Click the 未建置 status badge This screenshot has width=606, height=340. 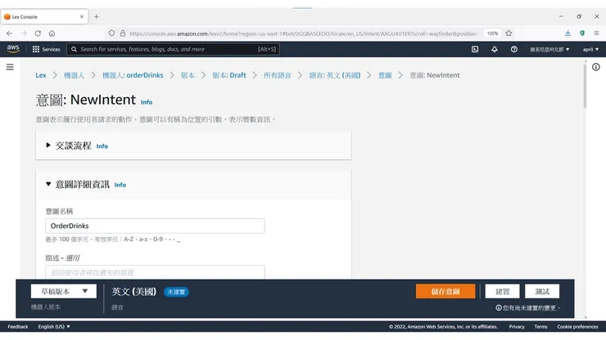pyautogui.click(x=176, y=292)
